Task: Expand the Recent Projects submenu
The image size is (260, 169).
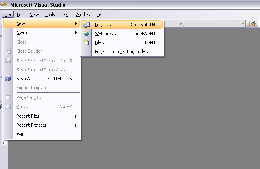Action: [x=76, y=125]
